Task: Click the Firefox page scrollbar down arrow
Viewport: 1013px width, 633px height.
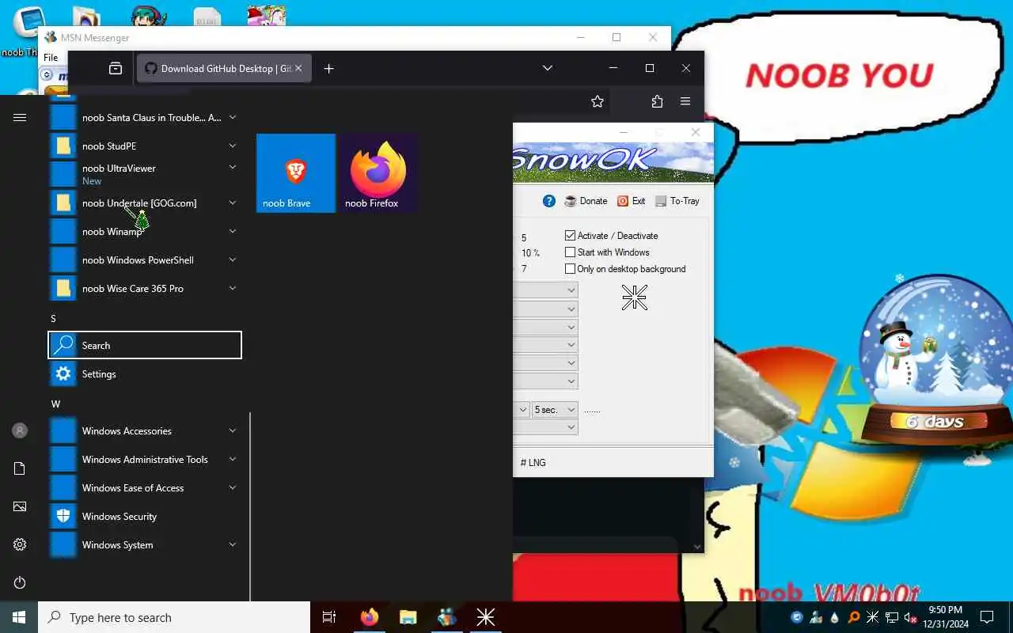Action: tap(697, 547)
